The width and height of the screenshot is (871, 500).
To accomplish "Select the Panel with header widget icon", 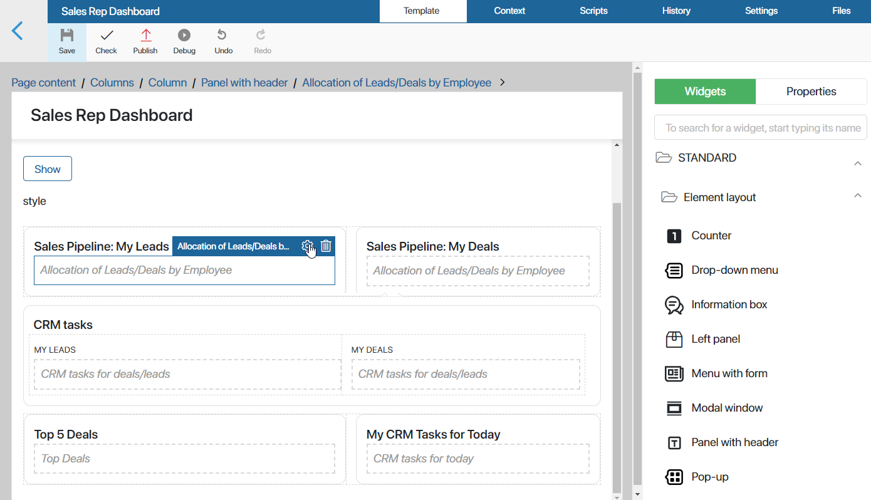I will point(674,443).
